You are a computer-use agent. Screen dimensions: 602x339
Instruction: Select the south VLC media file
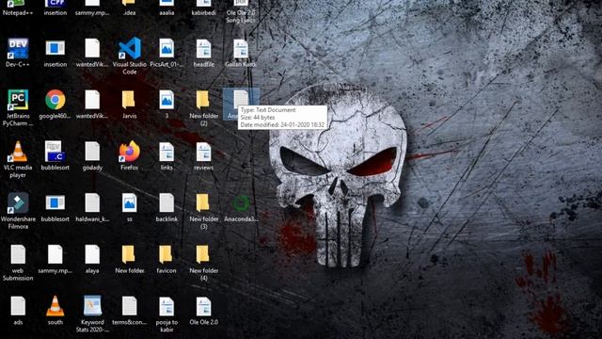click(55, 311)
